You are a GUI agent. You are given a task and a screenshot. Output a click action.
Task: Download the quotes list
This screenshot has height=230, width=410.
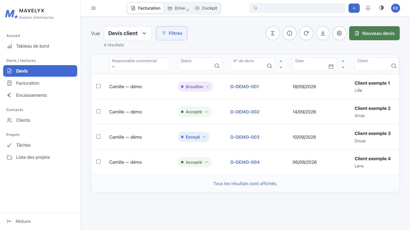(x=323, y=33)
